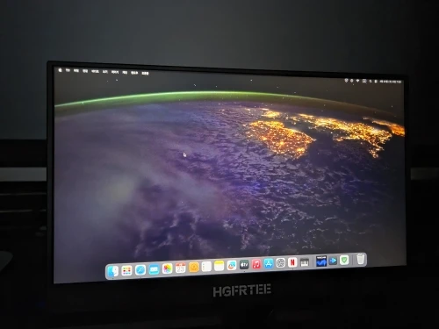Launch Safari browser from the Dock

(140, 270)
